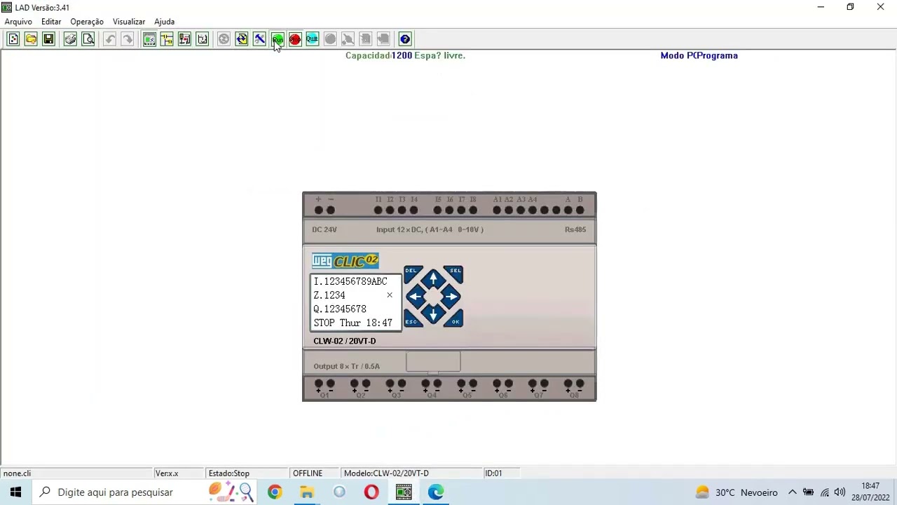Click the WEG CLIC02 logo
Viewport: 897px width, 505px height.
[345, 261]
